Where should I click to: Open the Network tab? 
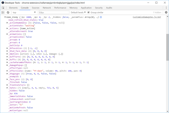[47, 8]
